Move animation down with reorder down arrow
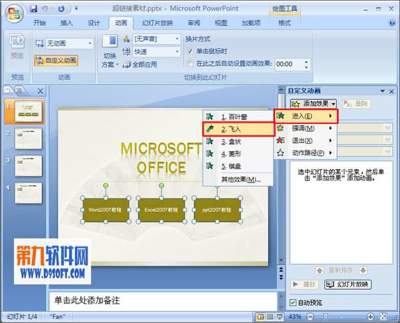The height and width of the screenshot is (323, 400). coord(363,270)
